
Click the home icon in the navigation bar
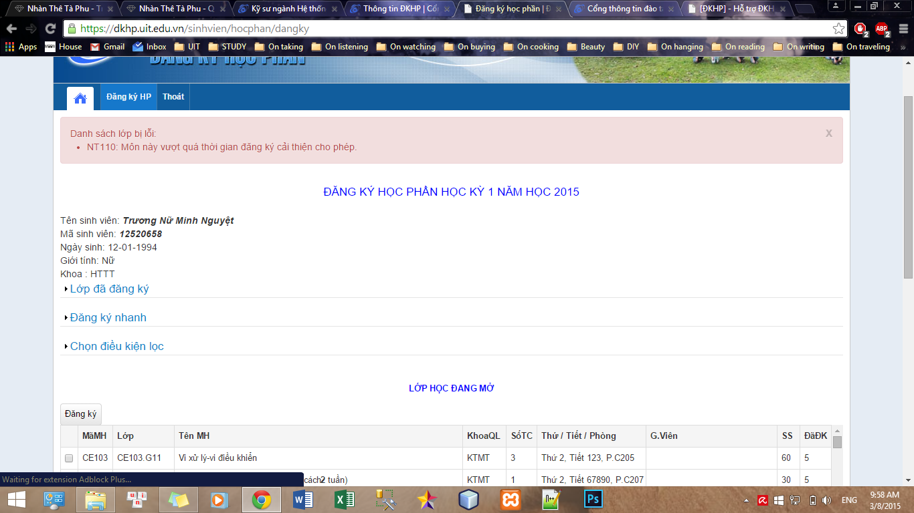coord(80,98)
